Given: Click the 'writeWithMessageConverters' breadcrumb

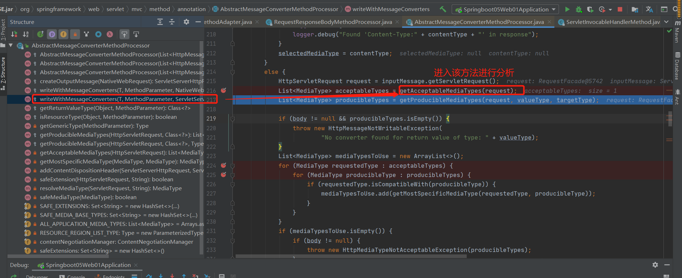Looking at the screenshot, I should pos(391,9).
